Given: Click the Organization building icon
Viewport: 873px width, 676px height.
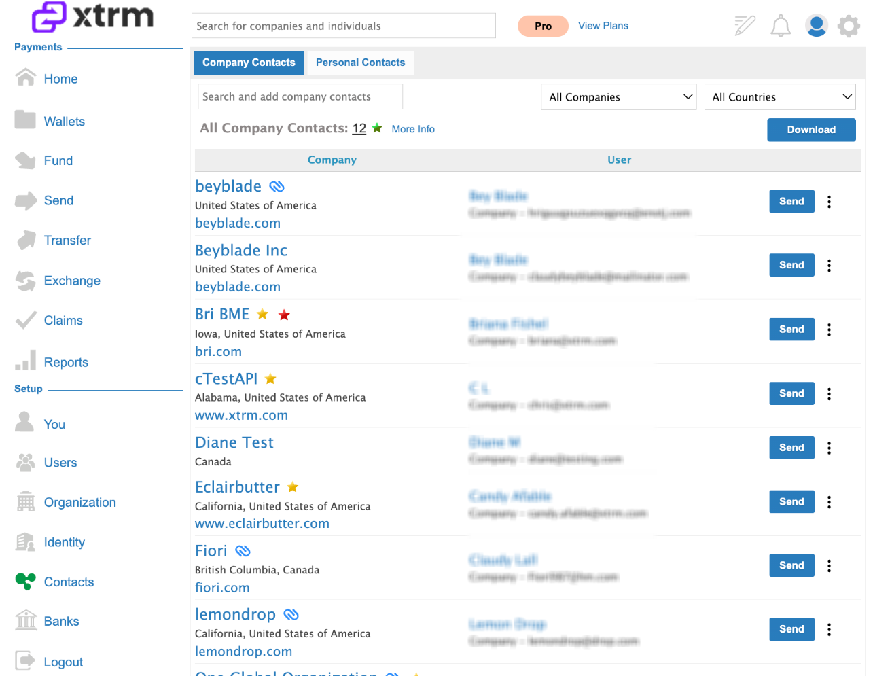Looking at the screenshot, I should pyautogui.click(x=26, y=501).
